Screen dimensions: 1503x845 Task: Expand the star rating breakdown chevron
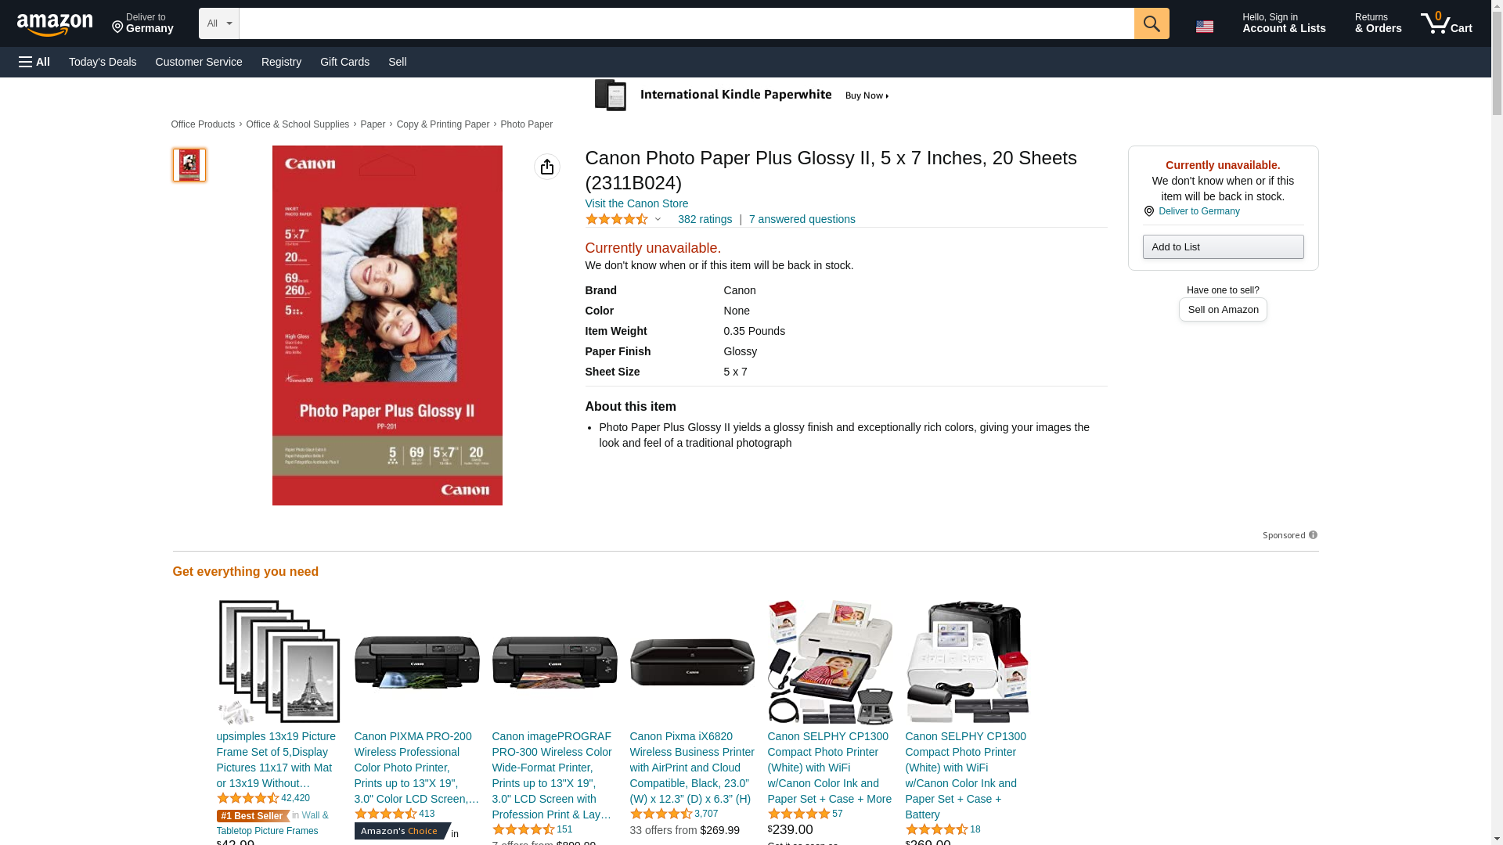(x=658, y=220)
